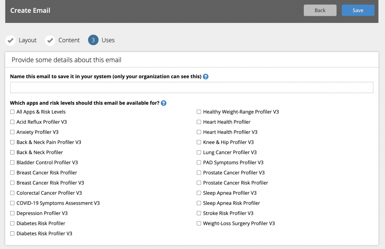Viewport: 385px width, 249px height.
Task: Toggle PAD Symptoms Profiler V3 checkbox
Action: (x=199, y=162)
